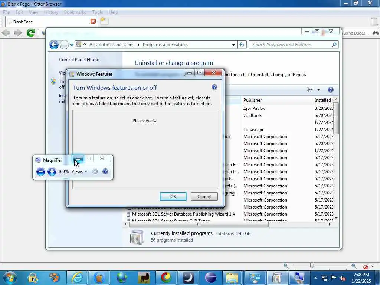Select All Control Panel Items breadcrumb
380x285 pixels.
[112, 45]
